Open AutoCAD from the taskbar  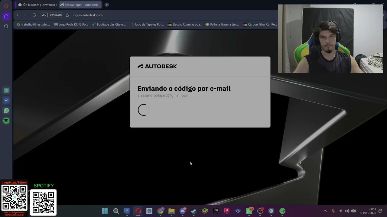(x=227, y=211)
